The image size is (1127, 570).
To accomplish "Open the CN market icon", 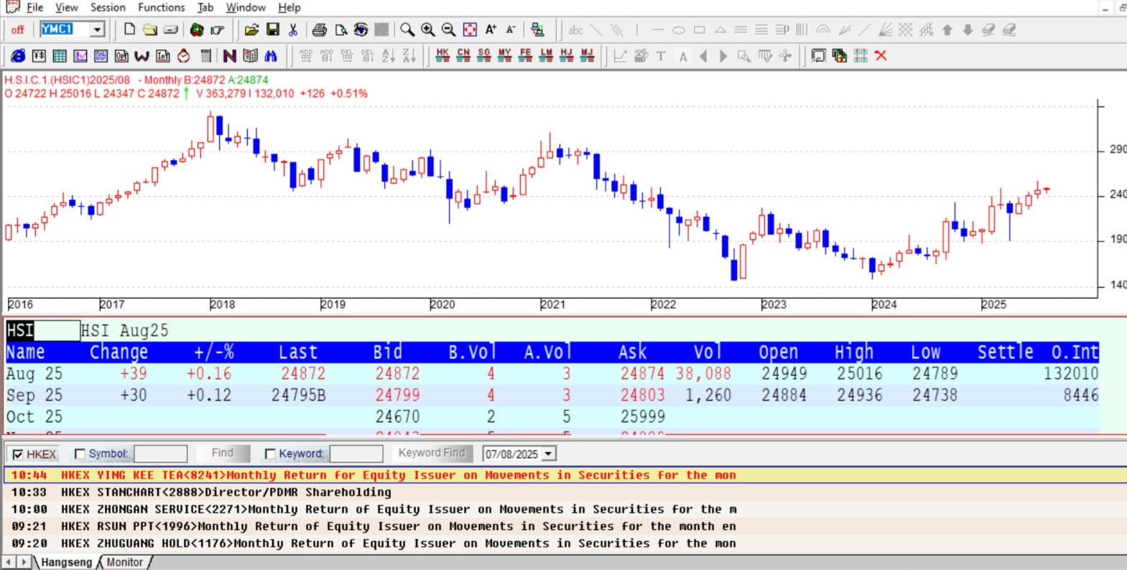I will coord(463,55).
